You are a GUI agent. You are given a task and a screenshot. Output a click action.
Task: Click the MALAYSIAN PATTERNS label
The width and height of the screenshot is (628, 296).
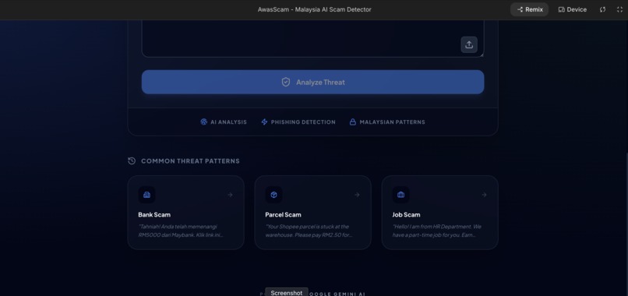tap(392, 122)
